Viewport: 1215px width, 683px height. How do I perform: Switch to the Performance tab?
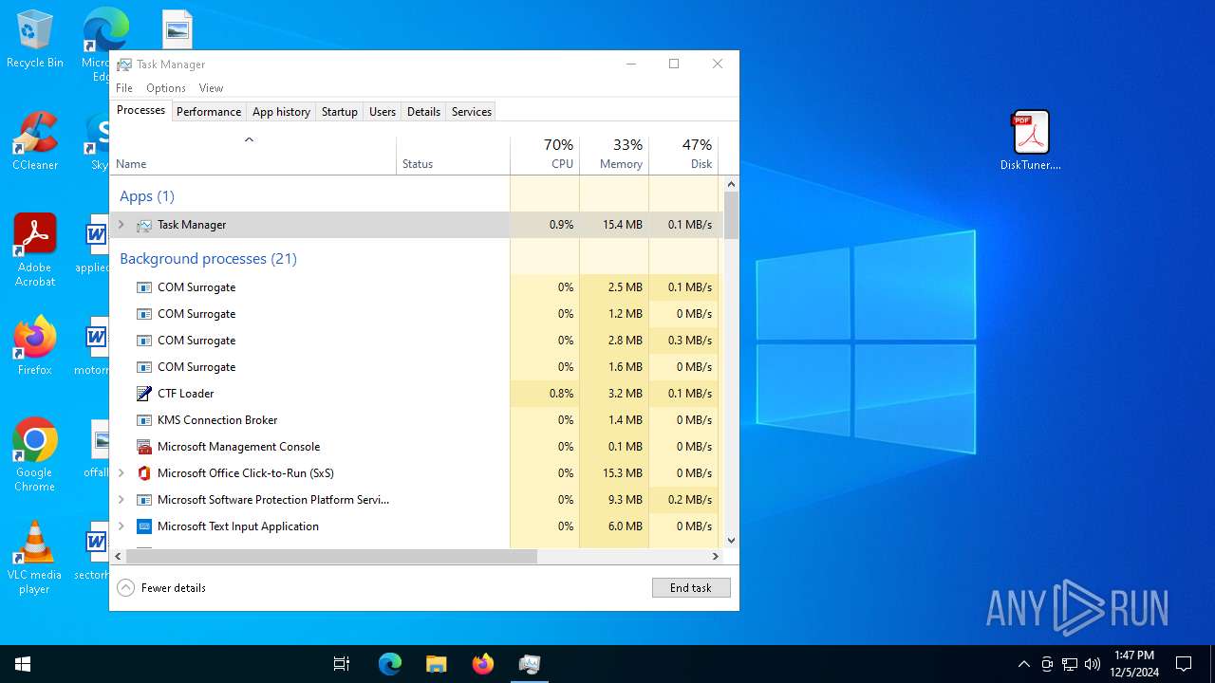209,112
